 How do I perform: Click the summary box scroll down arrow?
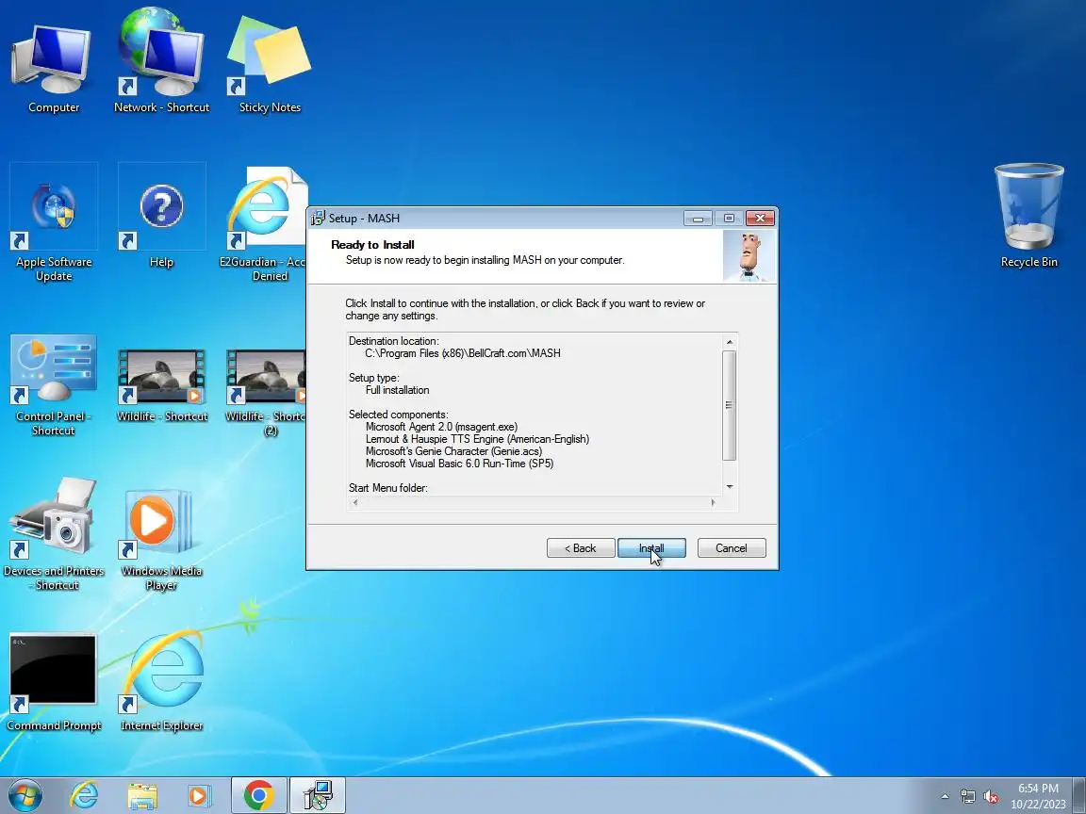[x=730, y=487]
